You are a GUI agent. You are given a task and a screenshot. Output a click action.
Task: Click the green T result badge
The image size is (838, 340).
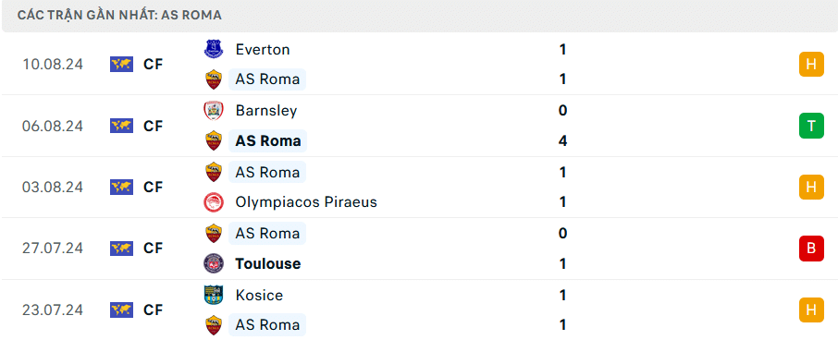coord(811,126)
